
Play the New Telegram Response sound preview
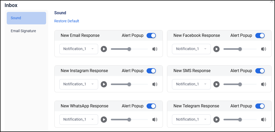pos(216,120)
